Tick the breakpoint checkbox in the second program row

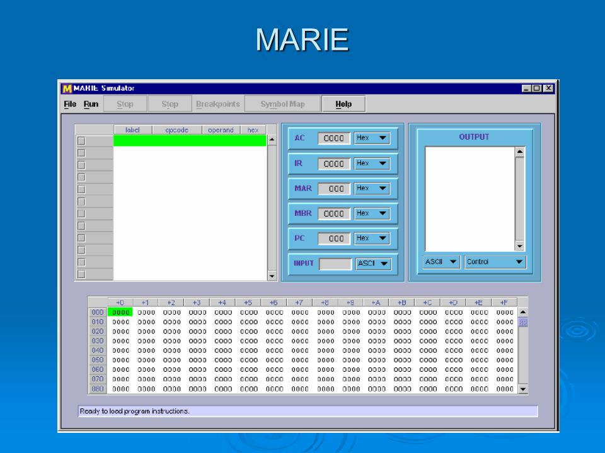(x=81, y=153)
